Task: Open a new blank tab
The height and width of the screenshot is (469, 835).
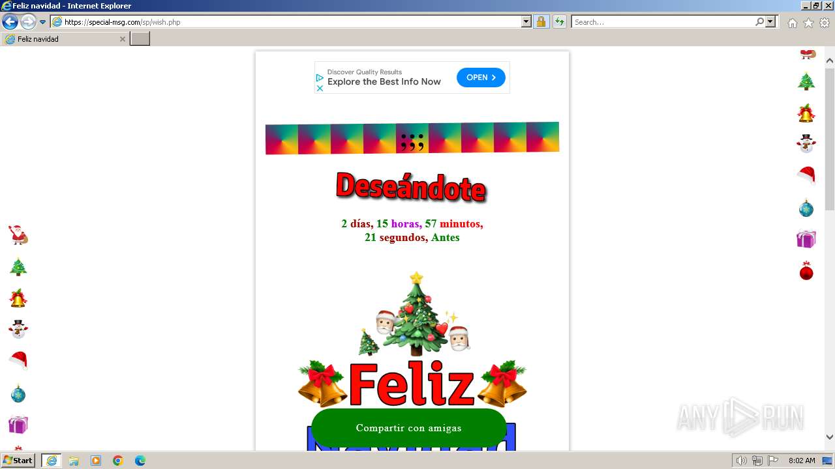Action: point(140,39)
